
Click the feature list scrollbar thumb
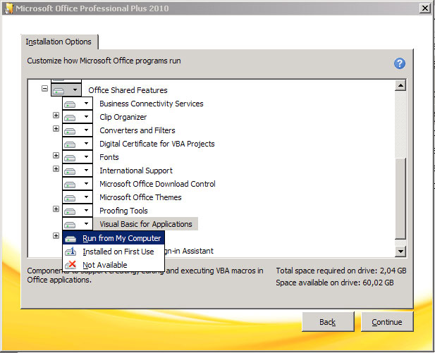coord(400,198)
